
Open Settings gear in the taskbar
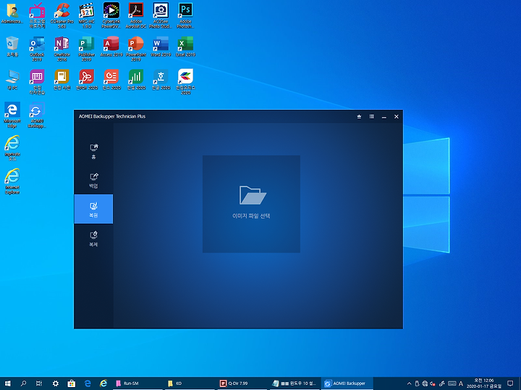[56, 383]
